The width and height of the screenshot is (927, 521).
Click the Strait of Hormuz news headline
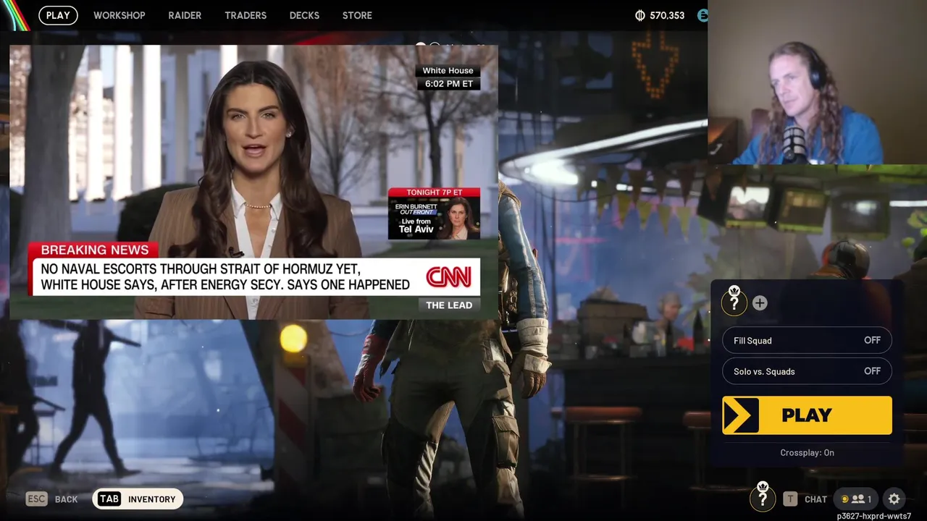(225, 277)
